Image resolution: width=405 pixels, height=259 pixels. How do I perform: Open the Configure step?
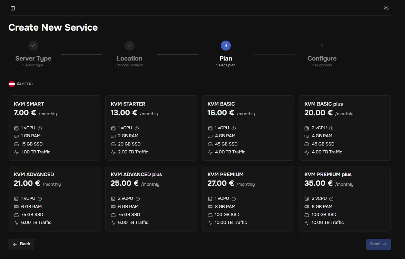coord(322,58)
